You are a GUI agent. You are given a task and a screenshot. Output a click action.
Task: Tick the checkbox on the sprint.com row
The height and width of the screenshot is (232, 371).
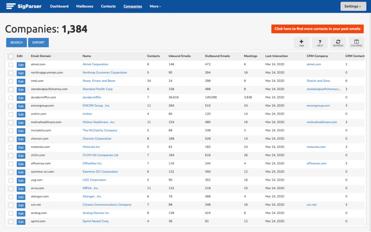click(x=10, y=222)
